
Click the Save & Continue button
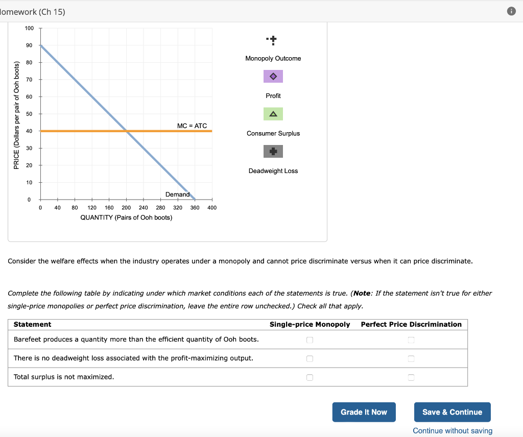452,412
